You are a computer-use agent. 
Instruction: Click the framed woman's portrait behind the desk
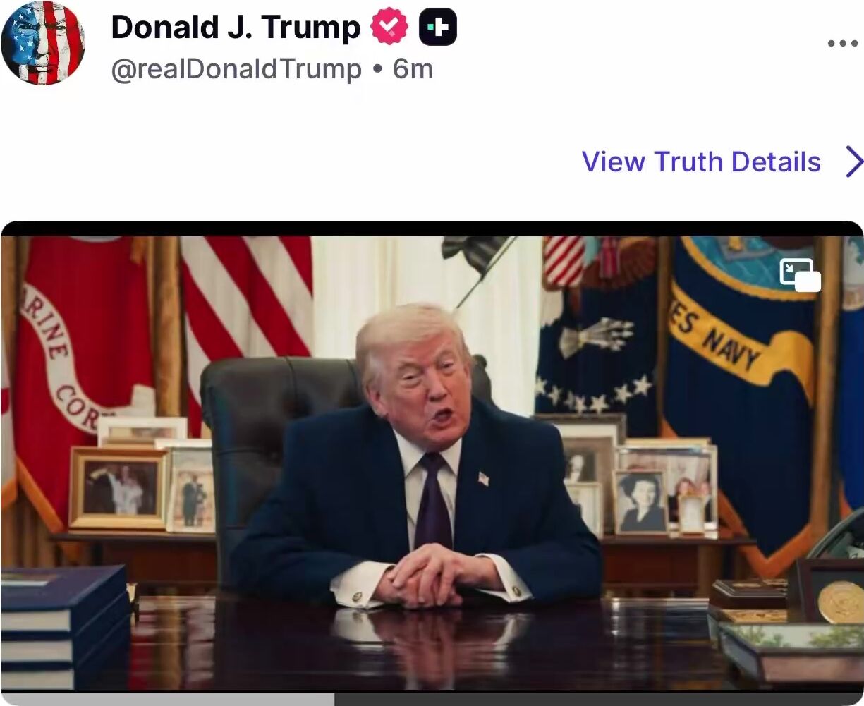coord(640,502)
